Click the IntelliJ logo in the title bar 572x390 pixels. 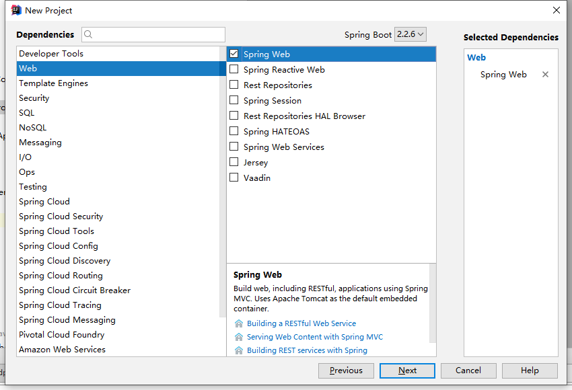(16, 10)
